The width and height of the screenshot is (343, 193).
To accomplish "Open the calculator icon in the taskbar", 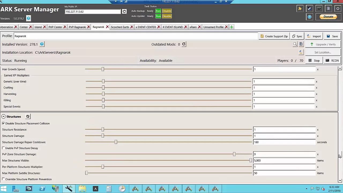I will (109, 189).
